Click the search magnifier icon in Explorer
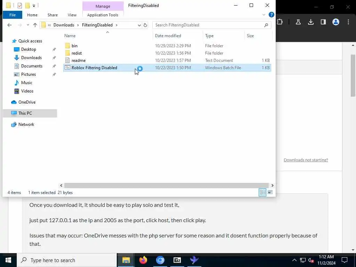Screen dimensions: 356x267 pos(266,25)
